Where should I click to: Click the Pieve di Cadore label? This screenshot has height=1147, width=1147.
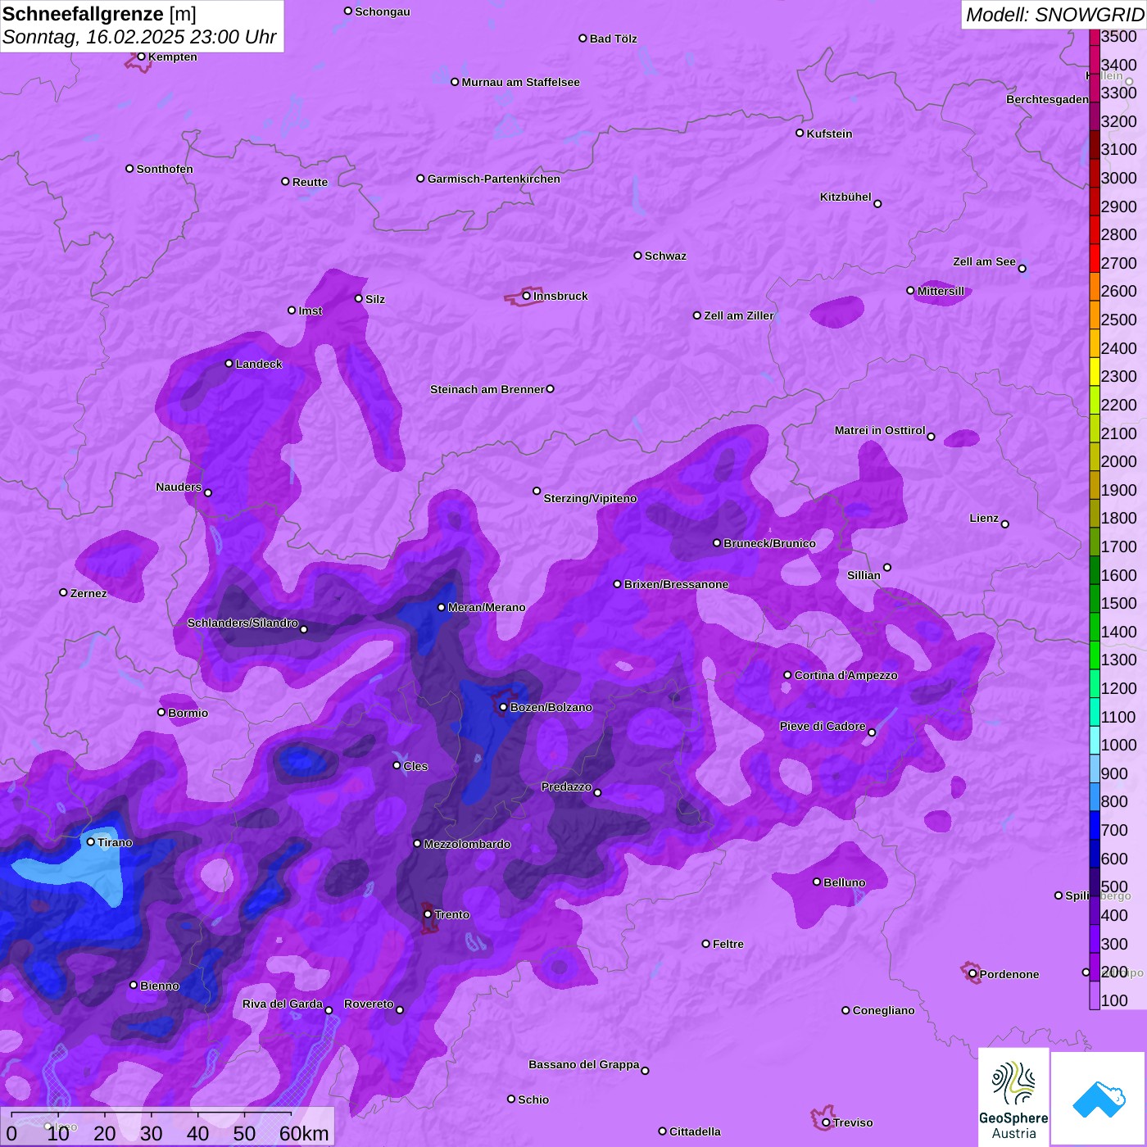tap(823, 726)
